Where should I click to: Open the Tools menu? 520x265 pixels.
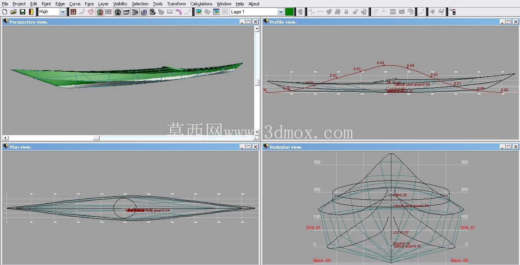click(158, 4)
